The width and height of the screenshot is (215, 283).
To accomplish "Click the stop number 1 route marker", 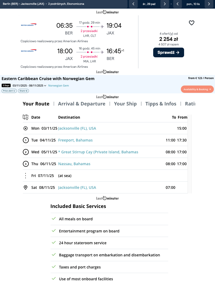I will click(26, 140).
